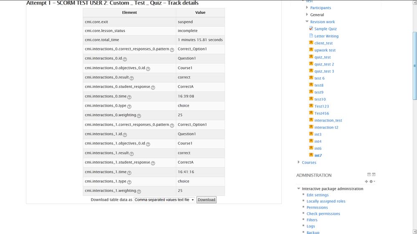This screenshot has height=234, width=417.
Task: Open the Filters link
Action: tap(312, 220)
